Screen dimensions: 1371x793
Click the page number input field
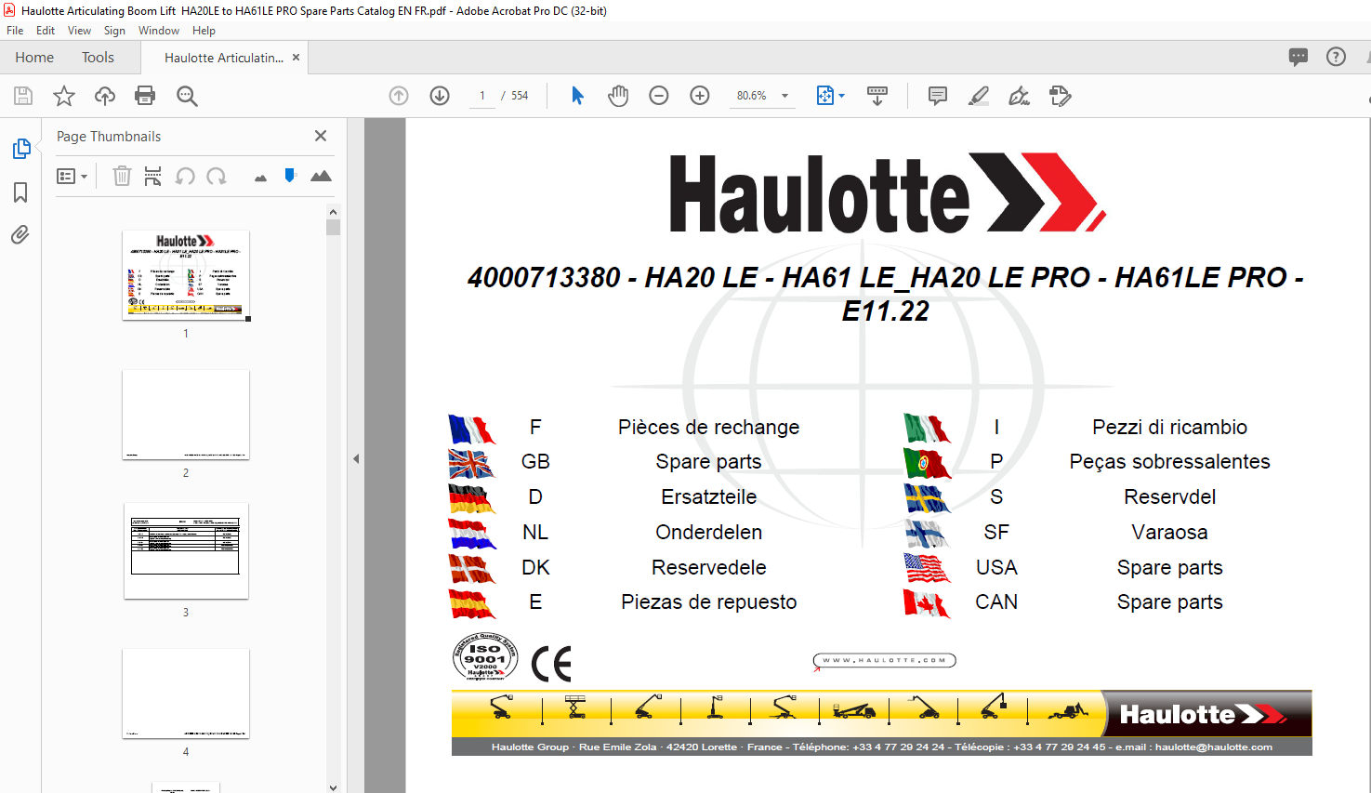(481, 96)
